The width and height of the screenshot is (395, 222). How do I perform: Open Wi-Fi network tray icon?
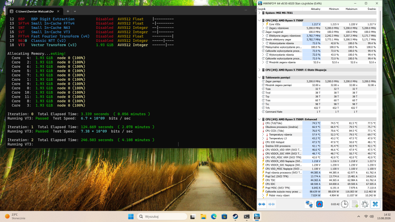pos(366,216)
